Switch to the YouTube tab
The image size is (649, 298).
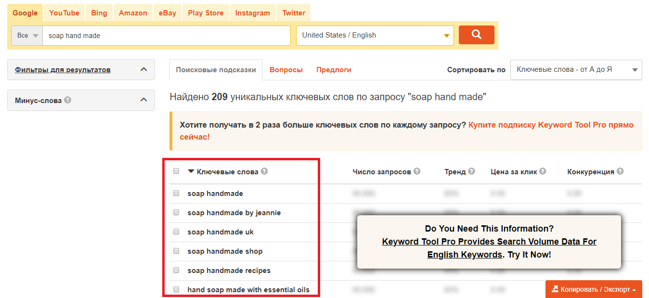coord(64,13)
